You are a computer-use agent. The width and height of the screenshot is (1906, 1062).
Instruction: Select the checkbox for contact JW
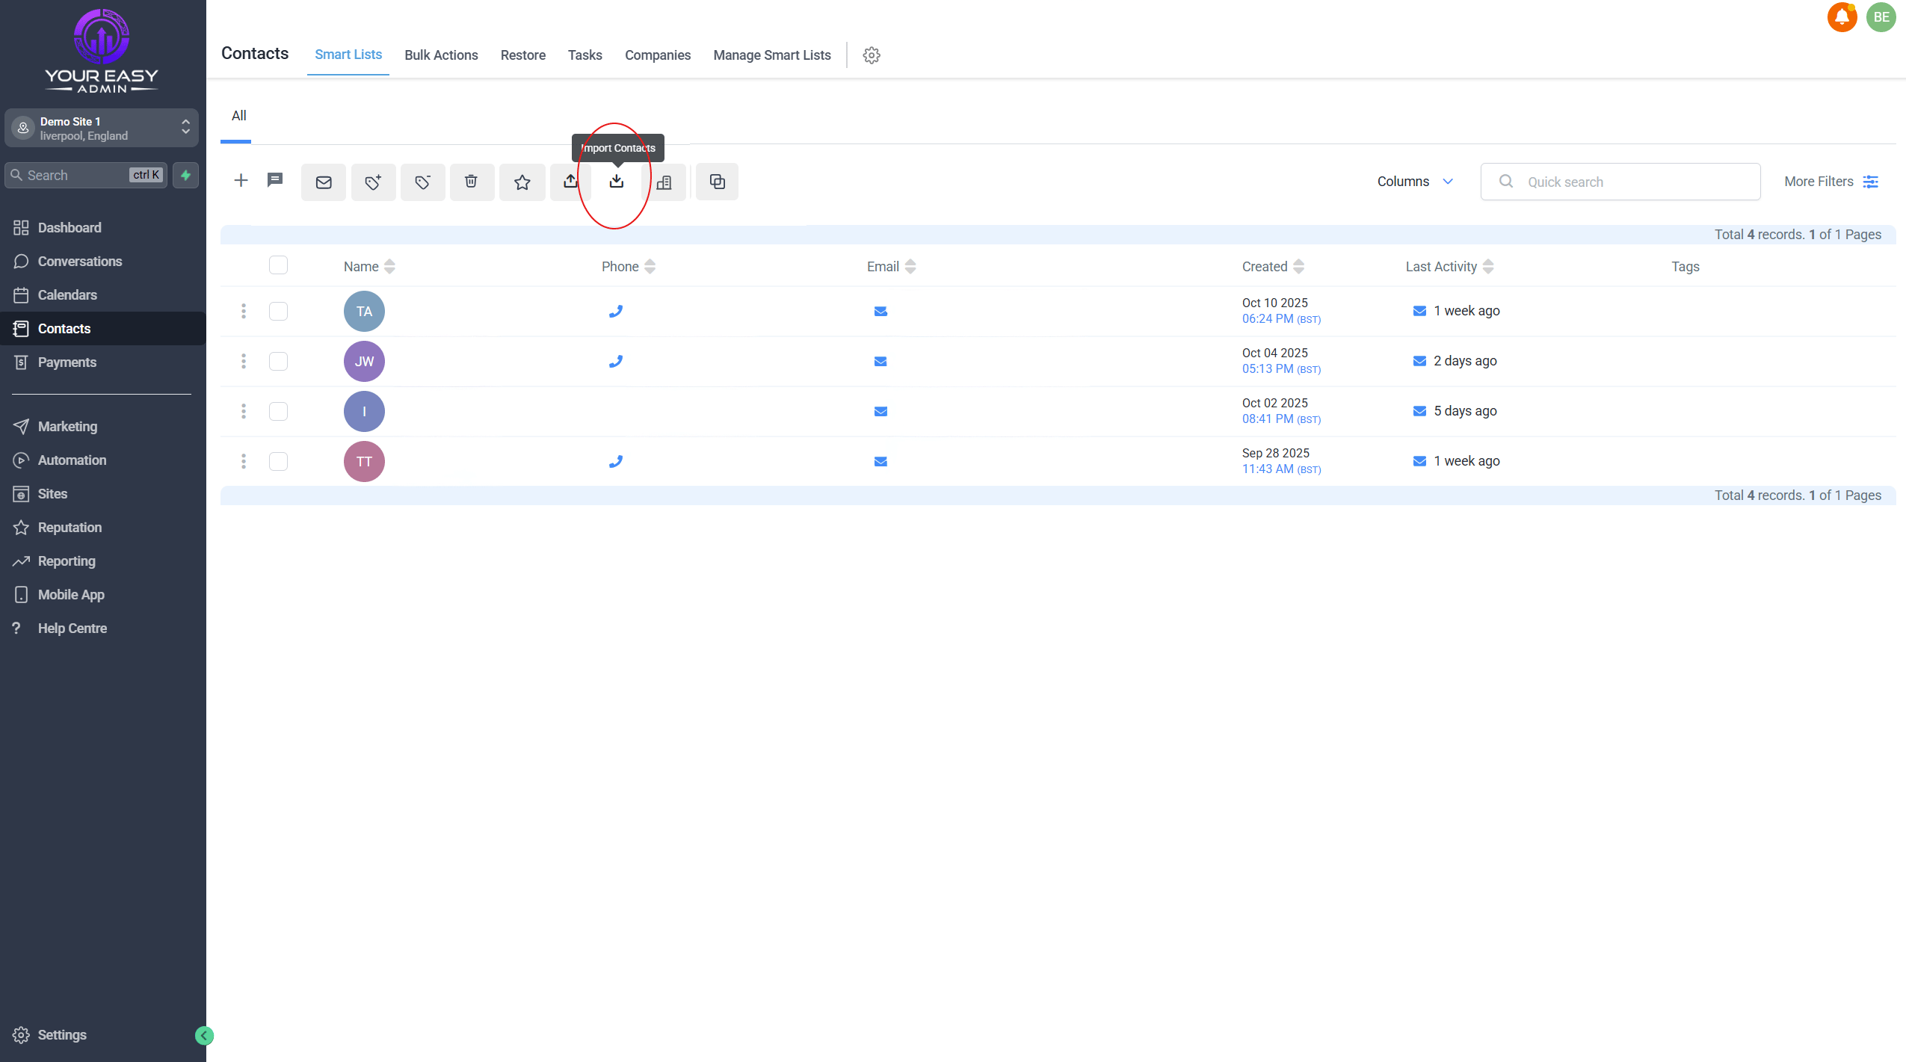pos(278,361)
